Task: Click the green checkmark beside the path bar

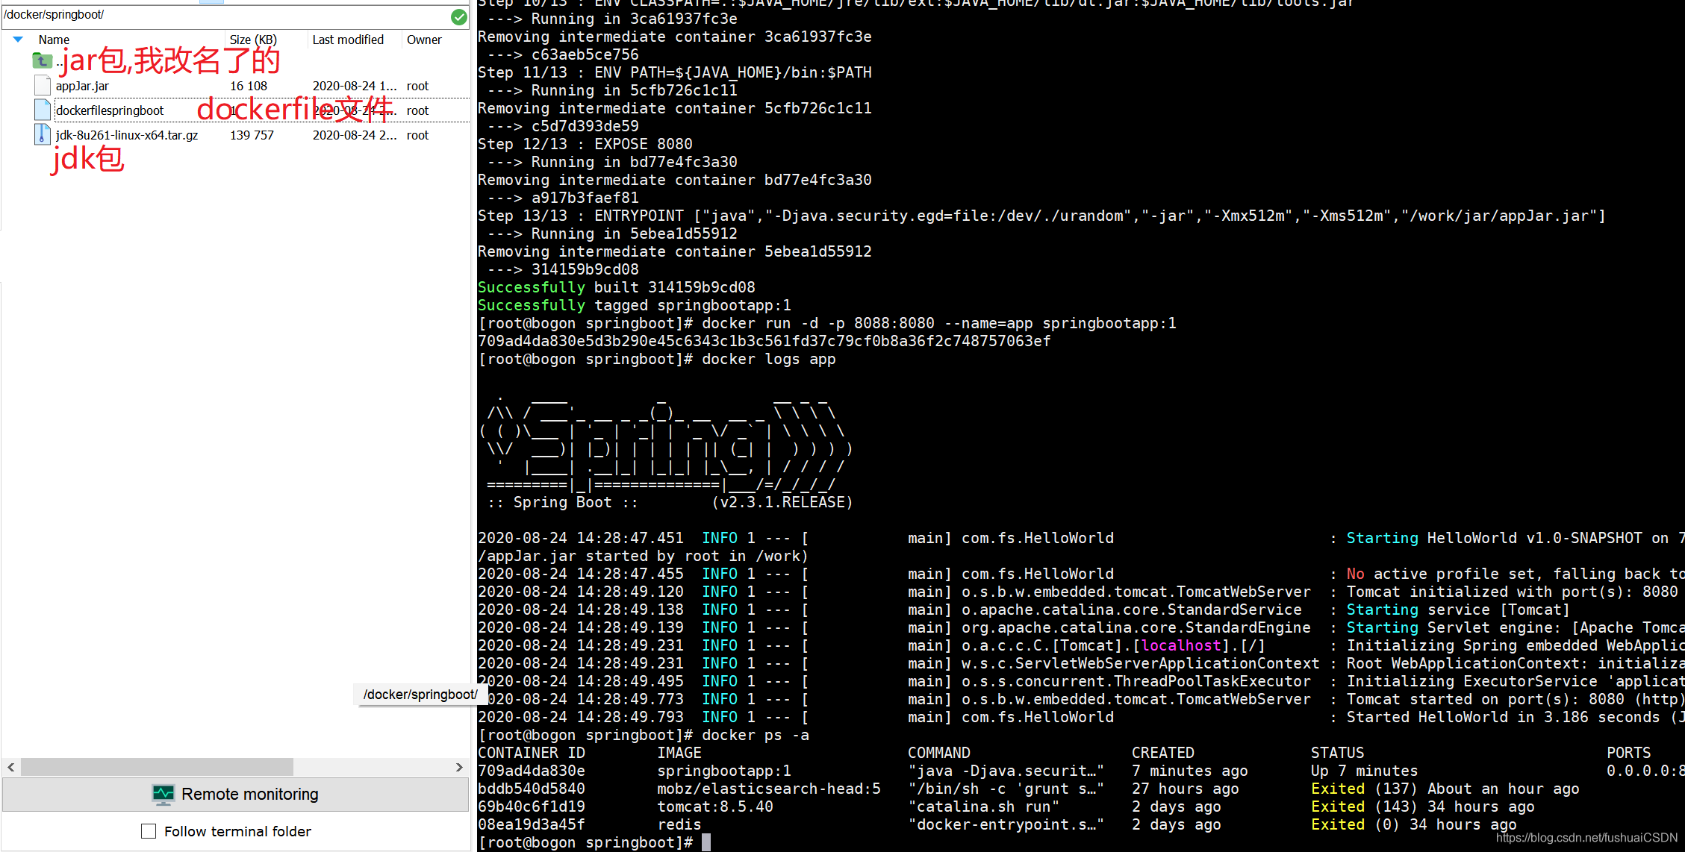Action: (x=458, y=16)
